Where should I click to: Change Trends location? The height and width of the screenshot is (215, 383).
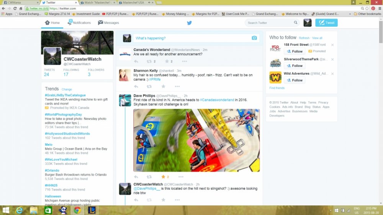pyautogui.click(x=67, y=89)
